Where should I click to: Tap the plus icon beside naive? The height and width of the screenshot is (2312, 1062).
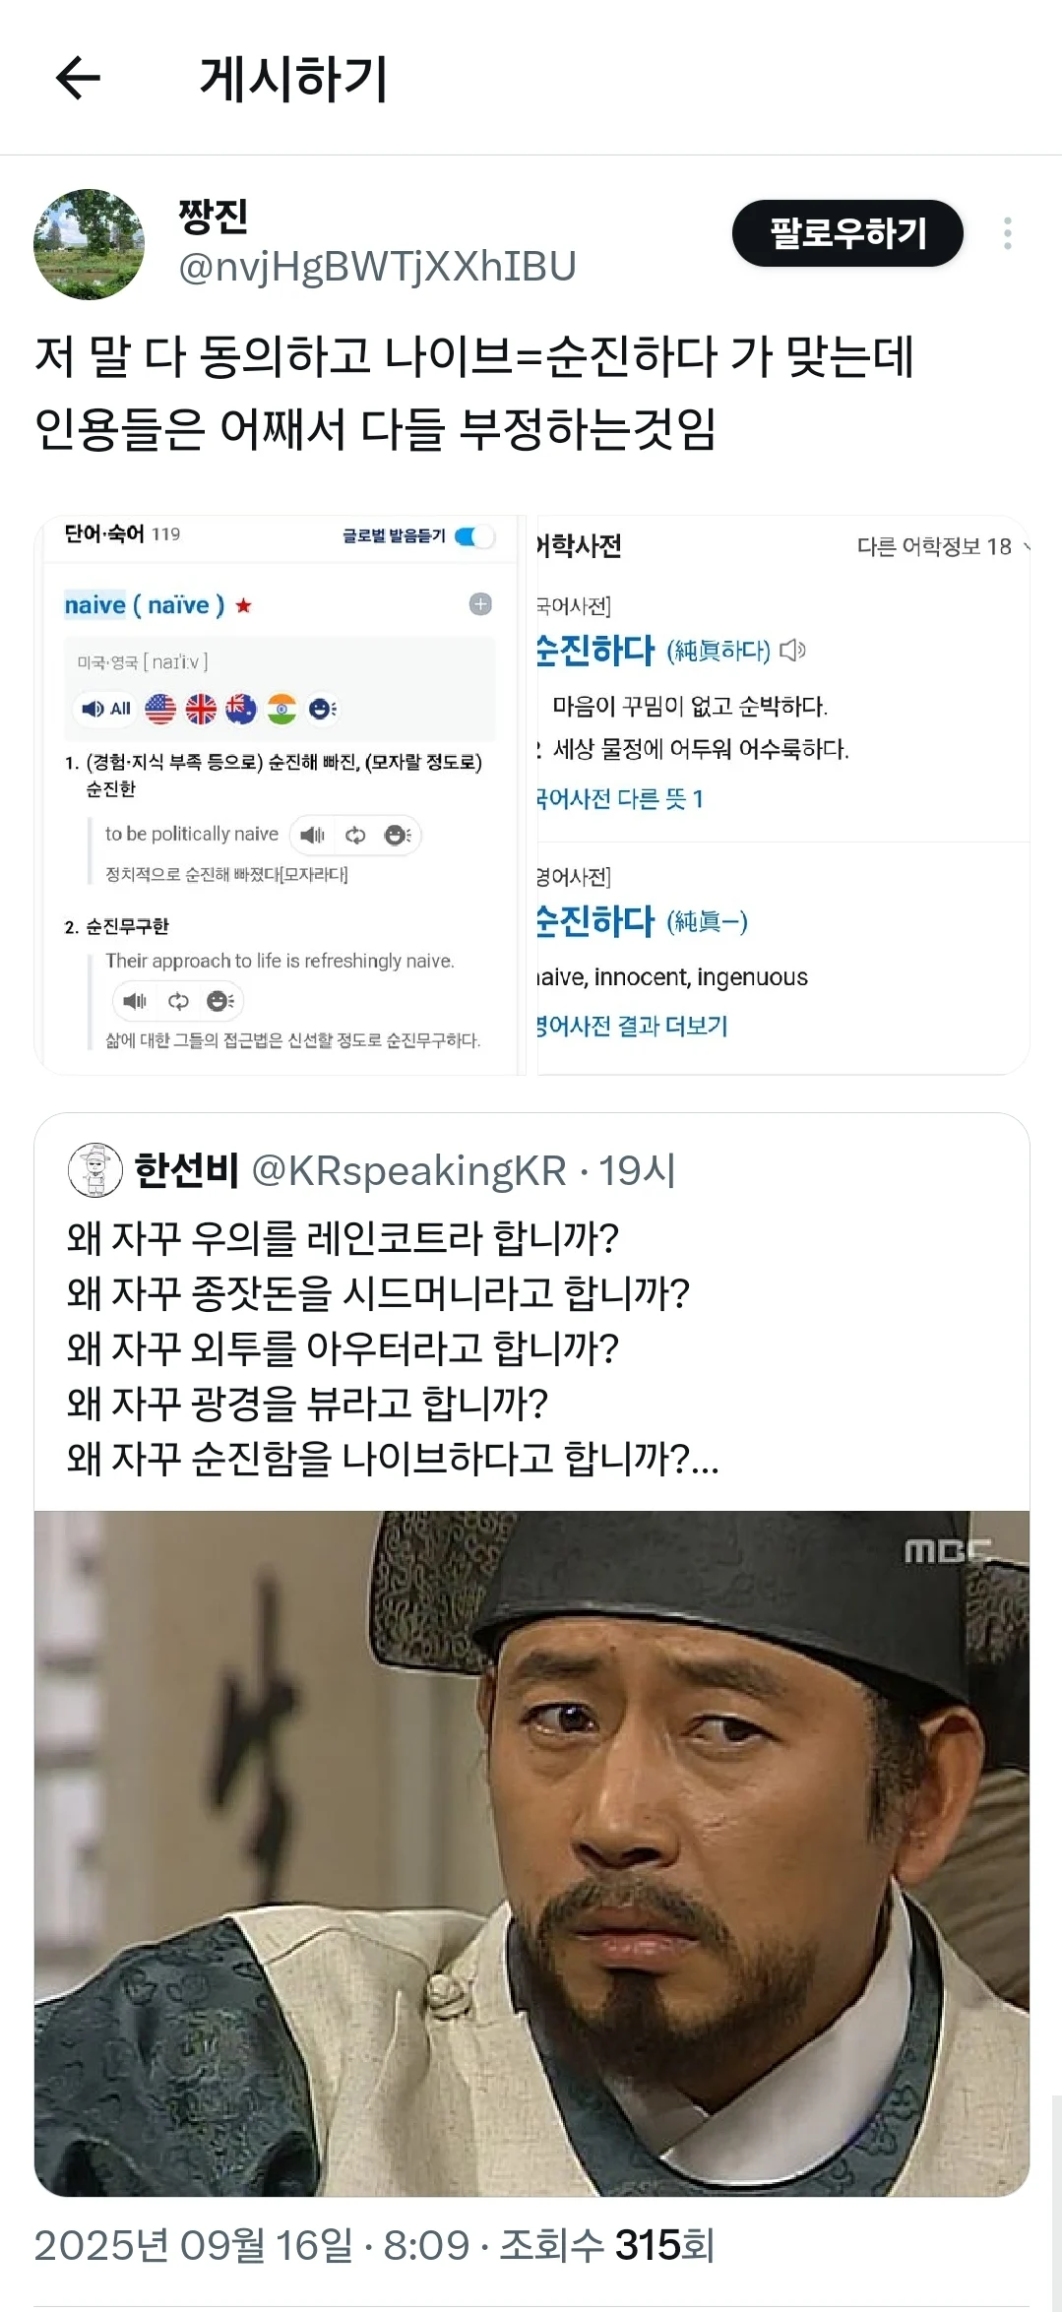pyautogui.click(x=480, y=604)
